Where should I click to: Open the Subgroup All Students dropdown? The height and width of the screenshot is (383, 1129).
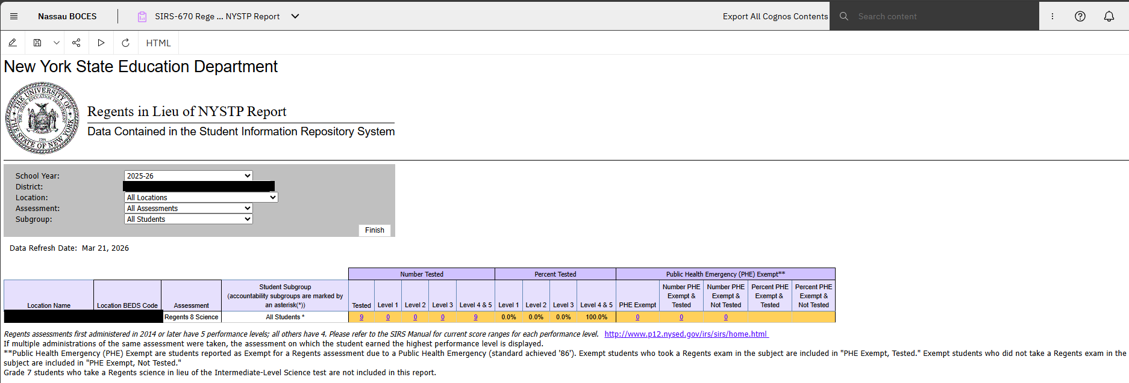tap(188, 219)
